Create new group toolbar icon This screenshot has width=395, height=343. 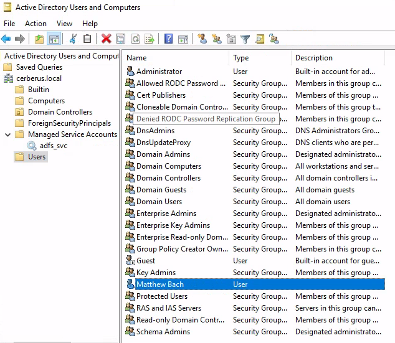(x=217, y=39)
